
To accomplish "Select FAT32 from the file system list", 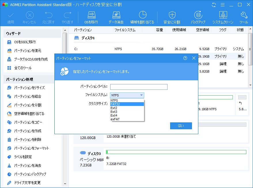I will coord(127,104).
